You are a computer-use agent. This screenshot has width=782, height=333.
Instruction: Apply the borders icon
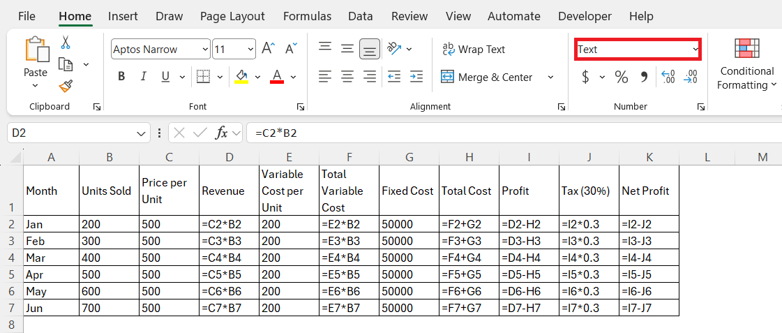(x=203, y=76)
